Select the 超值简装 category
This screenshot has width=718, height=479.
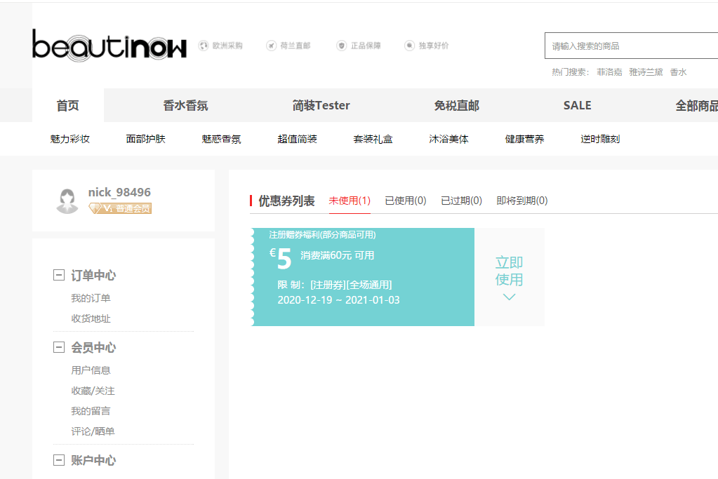coord(297,139)
